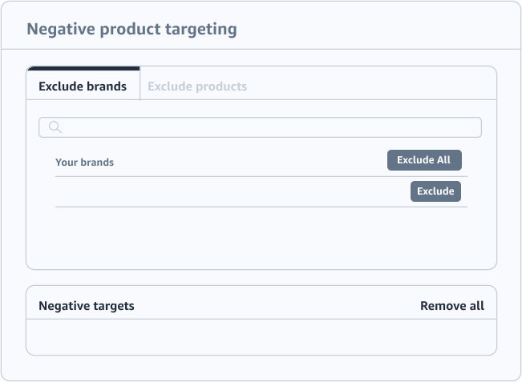Click Remove all in Negative targets
The height and width of the screenshot is (382, 522).
click(452, 306)
